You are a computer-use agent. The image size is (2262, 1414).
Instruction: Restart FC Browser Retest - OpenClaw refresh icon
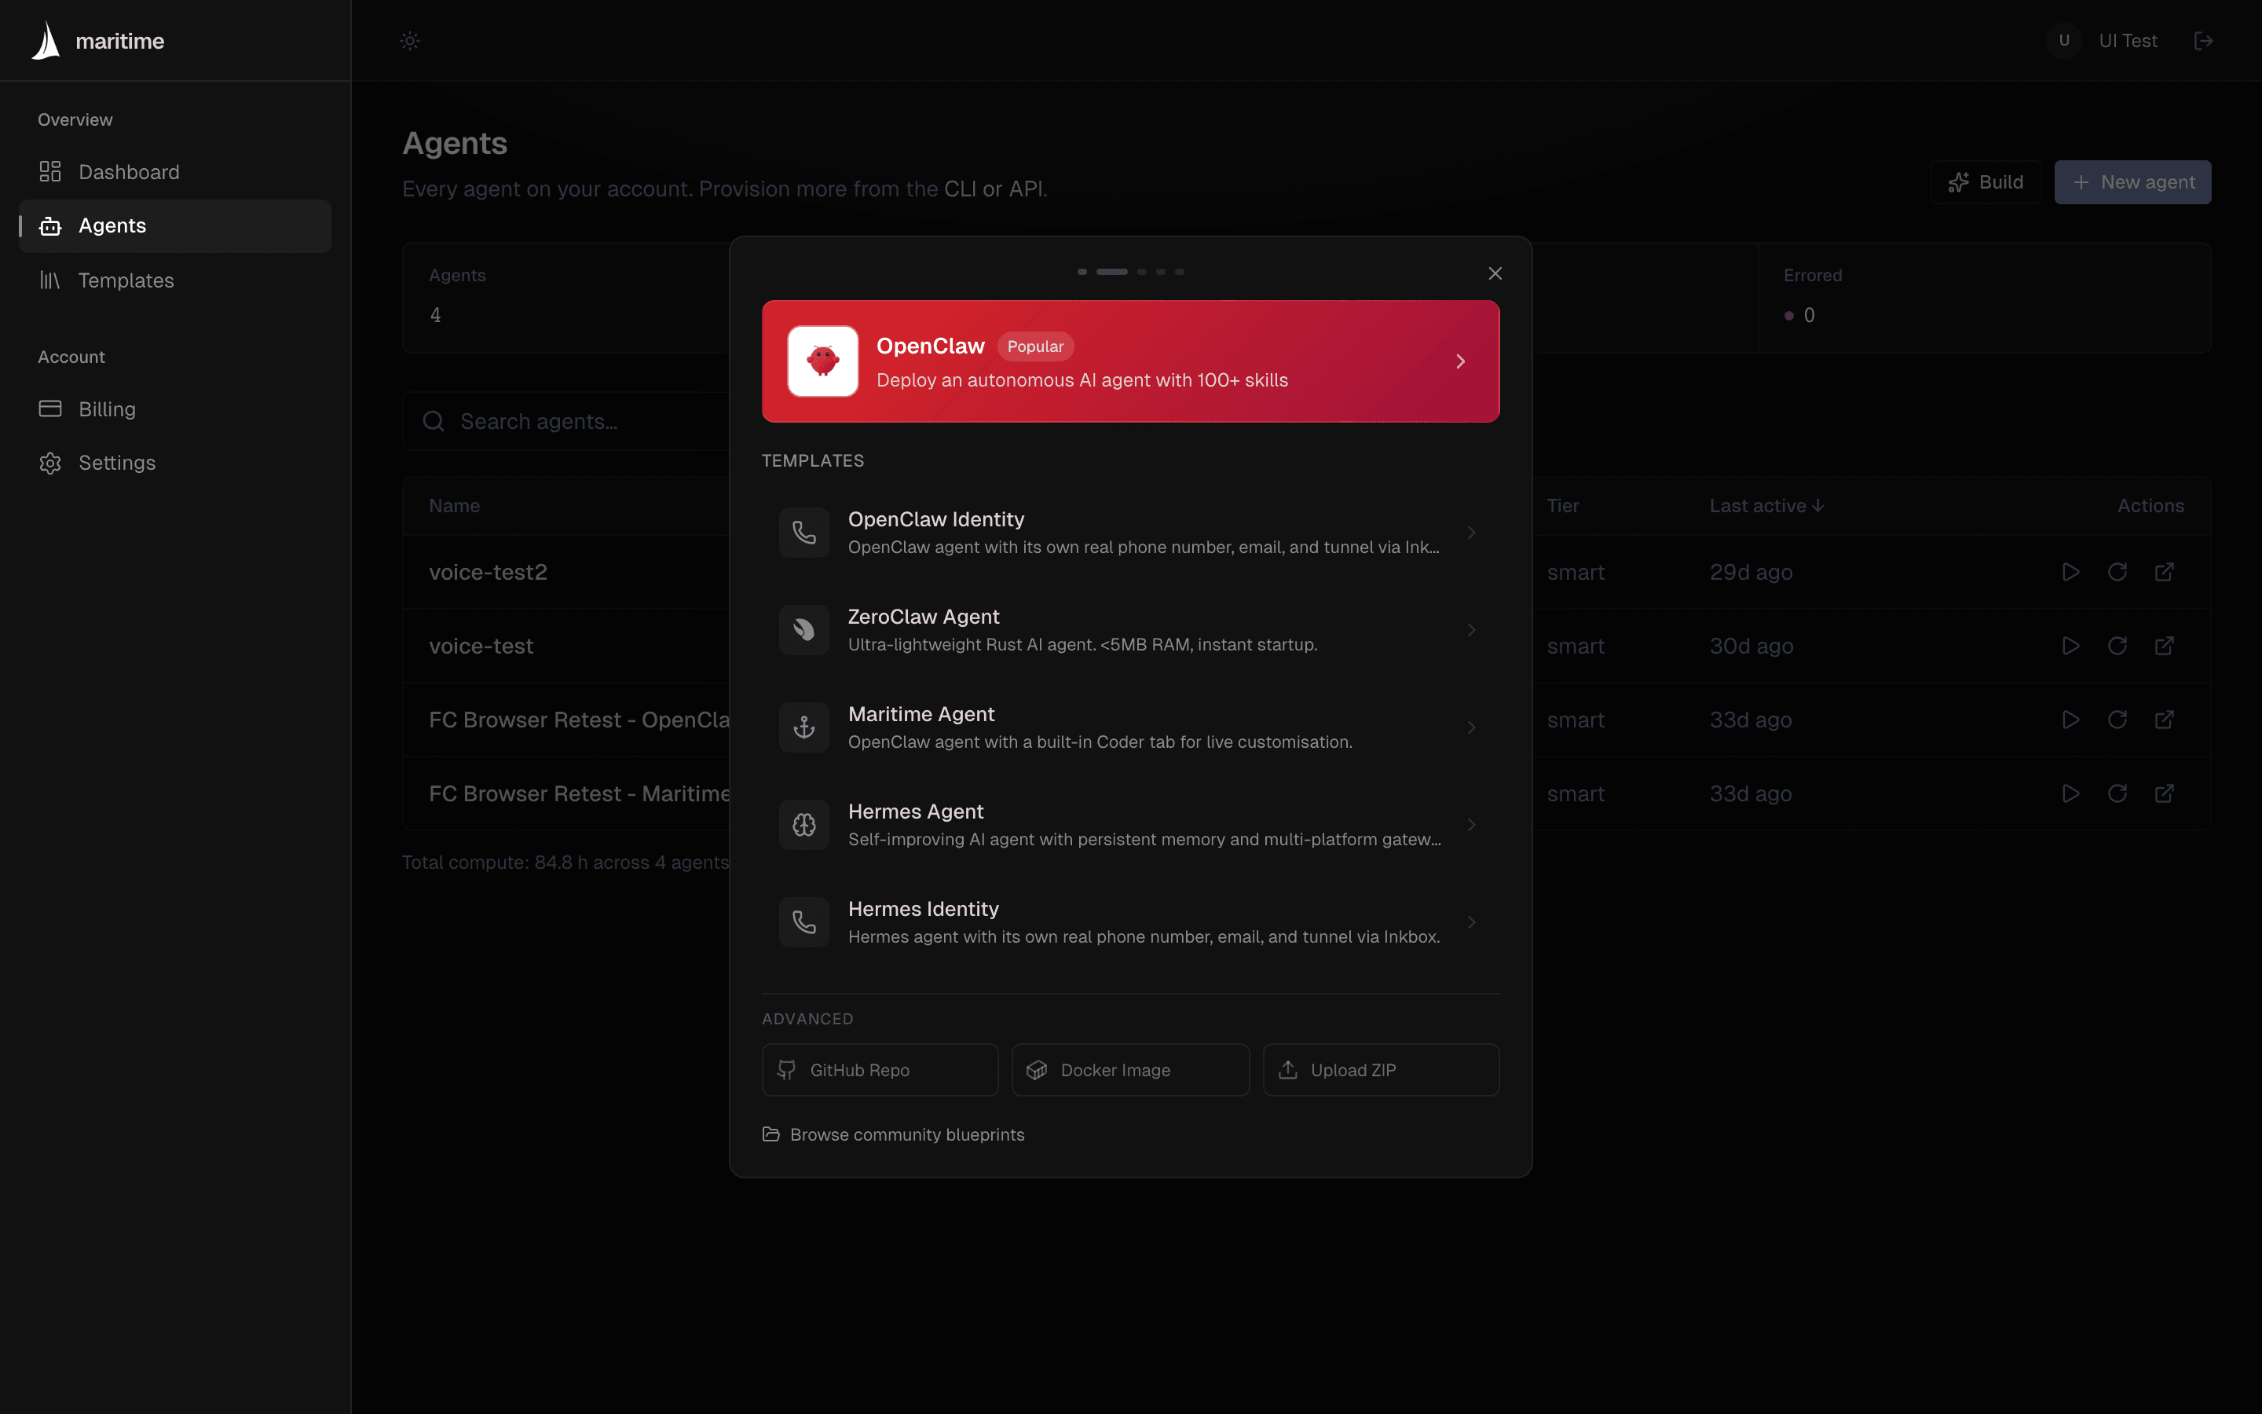(x=2117, y=719)
